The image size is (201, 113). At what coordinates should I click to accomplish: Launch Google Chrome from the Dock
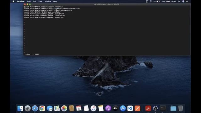pos(42,108)
